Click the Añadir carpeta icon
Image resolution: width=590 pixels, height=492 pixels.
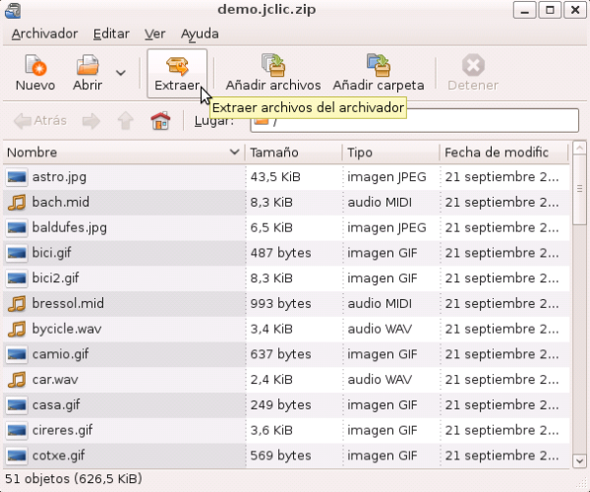click(379, 67)
